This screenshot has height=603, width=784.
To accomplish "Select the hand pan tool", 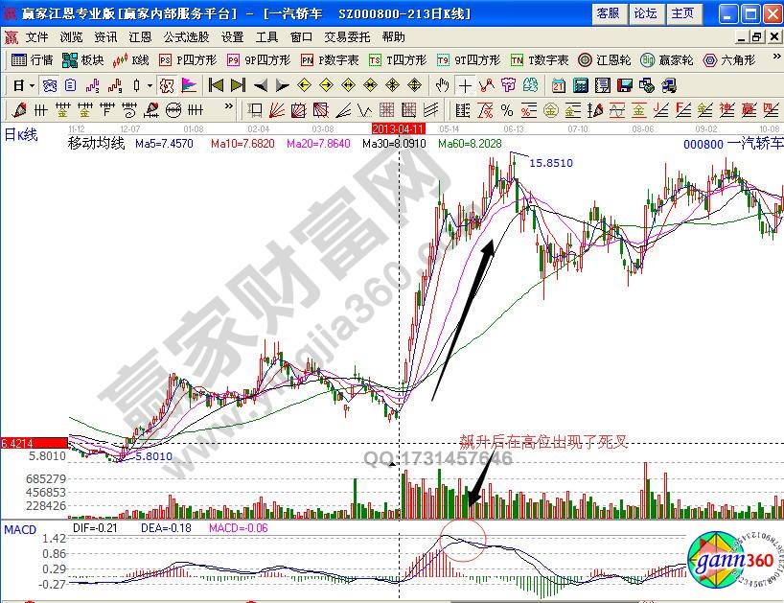I will [x=442, y=84].
